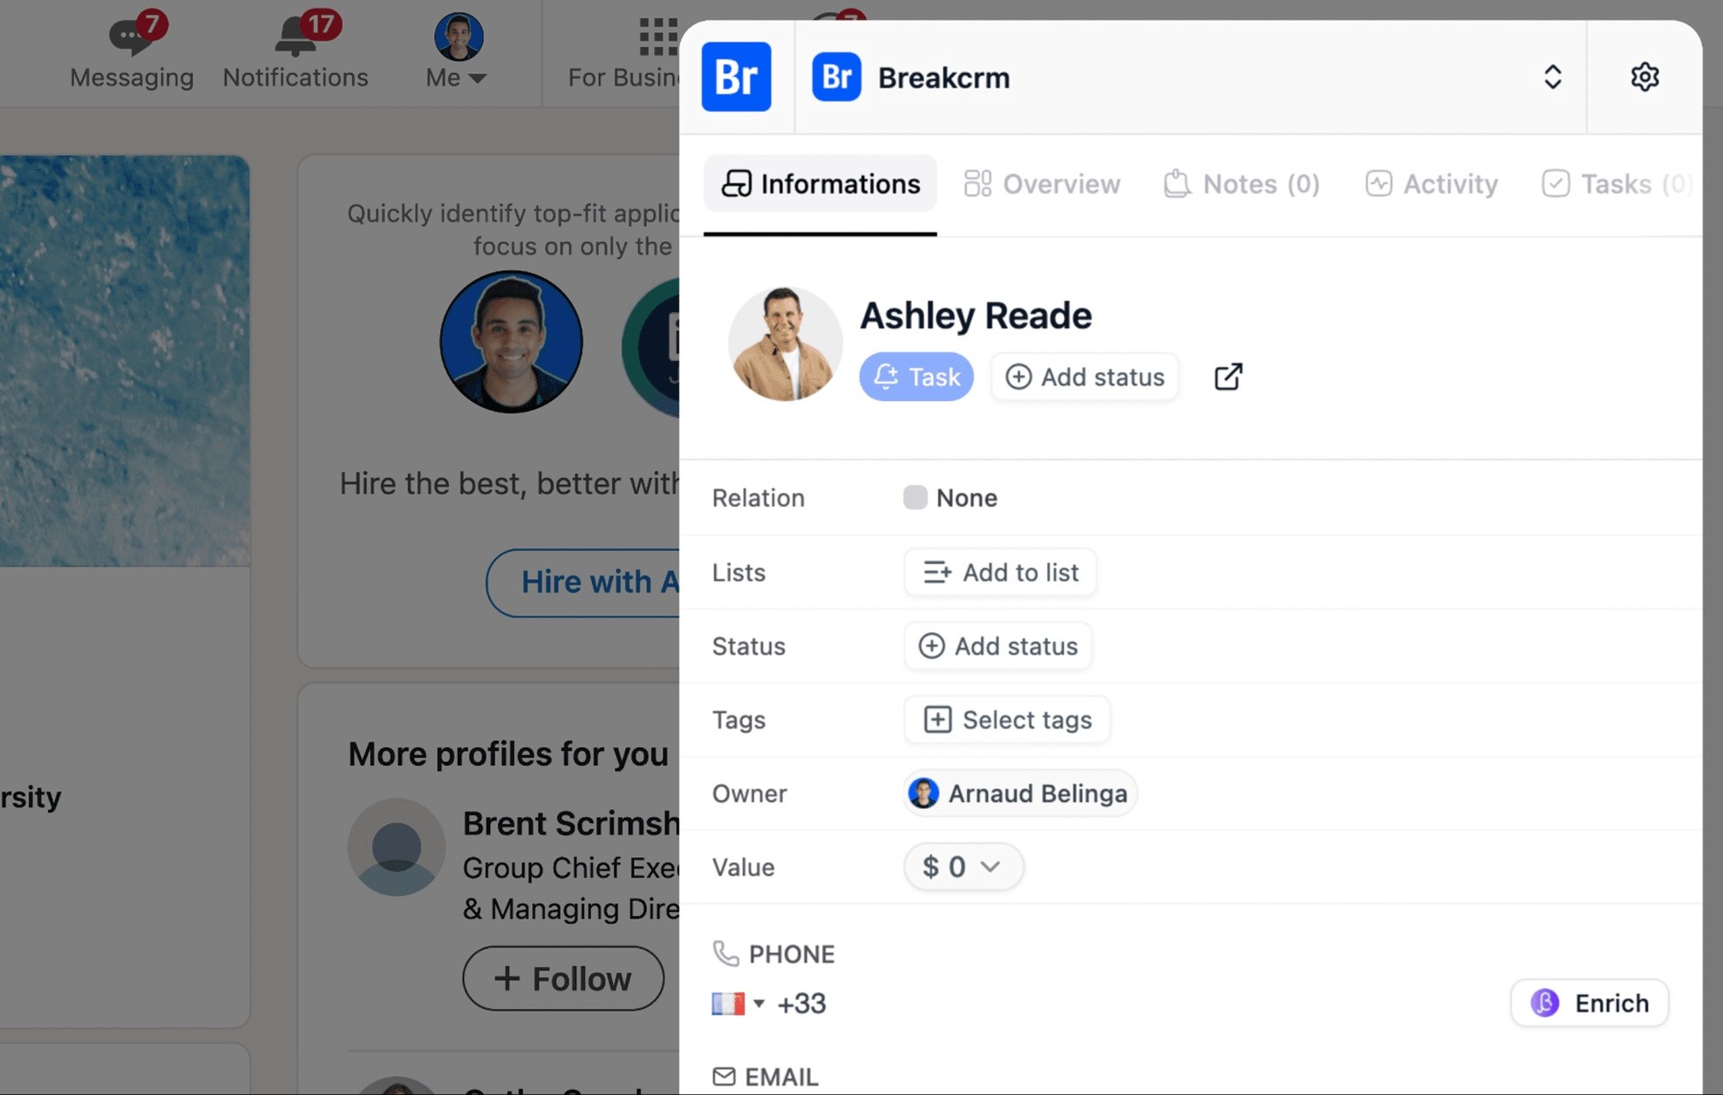1723x1095 pixels.
Task: Click Select tags in Tags row
Action: [x=1007, y=719]
